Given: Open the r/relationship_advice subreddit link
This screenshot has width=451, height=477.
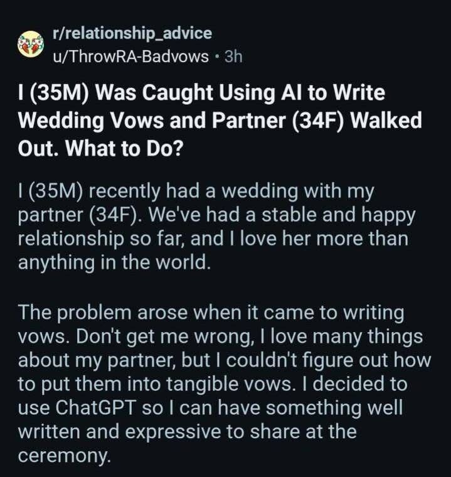Looking at the screenshot, I should (x=132, y=33).
